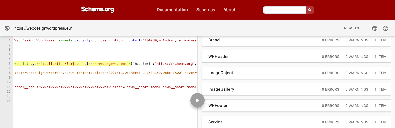Go to the Schemas page

tap(205, 10)
